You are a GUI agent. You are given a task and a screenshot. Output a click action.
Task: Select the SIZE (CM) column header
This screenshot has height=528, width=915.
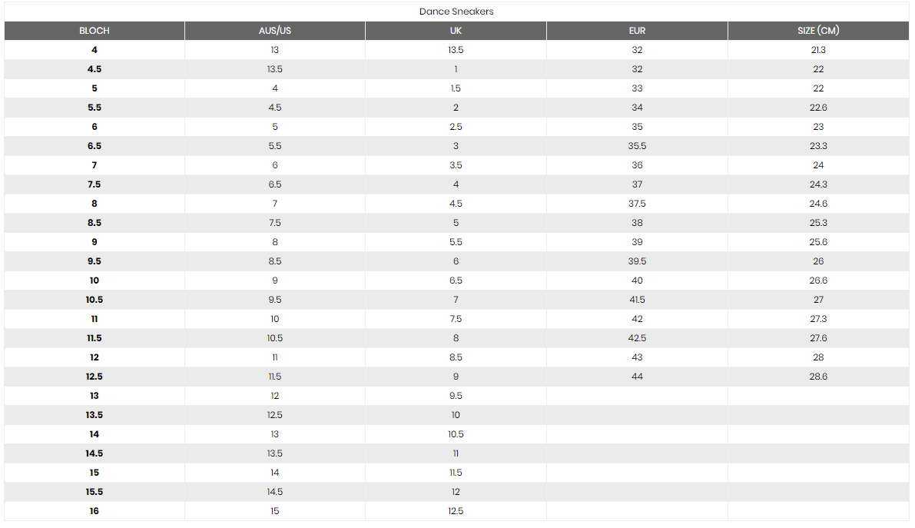click(818, 31)
